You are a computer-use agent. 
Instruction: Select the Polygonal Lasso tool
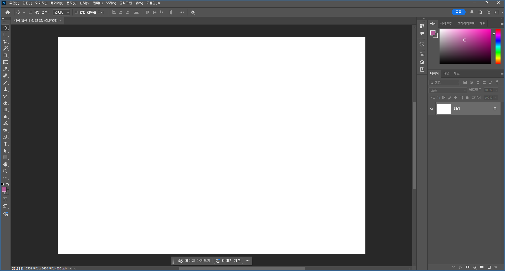5,41
